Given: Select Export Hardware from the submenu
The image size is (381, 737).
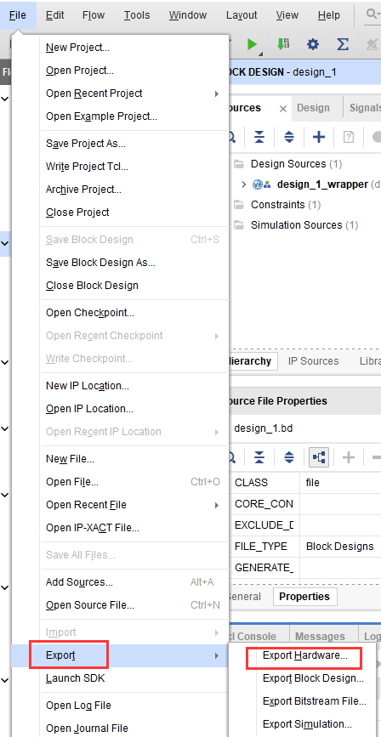Looking at the screenshot, I should click(x=305, y=655).
